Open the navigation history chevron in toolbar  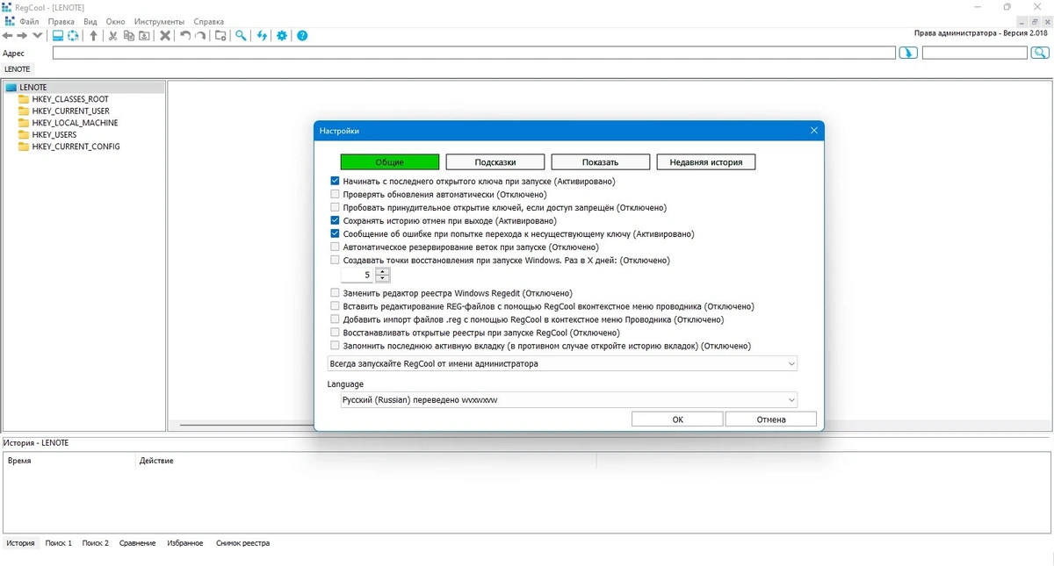click(37, 36)
